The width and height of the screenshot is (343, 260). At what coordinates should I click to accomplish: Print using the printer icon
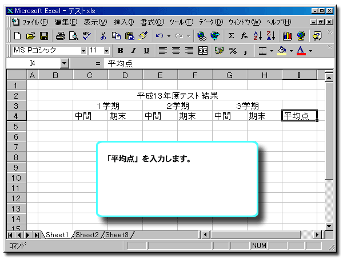tap(61, 36)
